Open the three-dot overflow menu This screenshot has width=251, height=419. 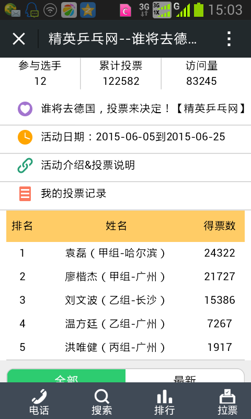[x=229, y=39]
